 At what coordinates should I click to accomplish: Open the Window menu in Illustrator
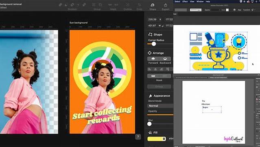click(x=200, y=2)
